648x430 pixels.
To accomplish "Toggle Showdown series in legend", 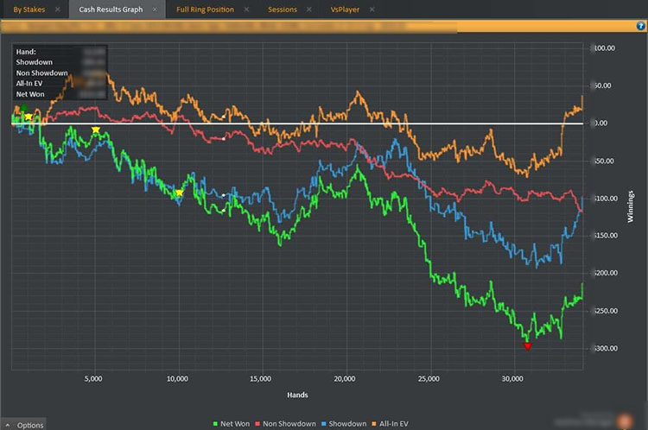I will [x=347, y=423].
